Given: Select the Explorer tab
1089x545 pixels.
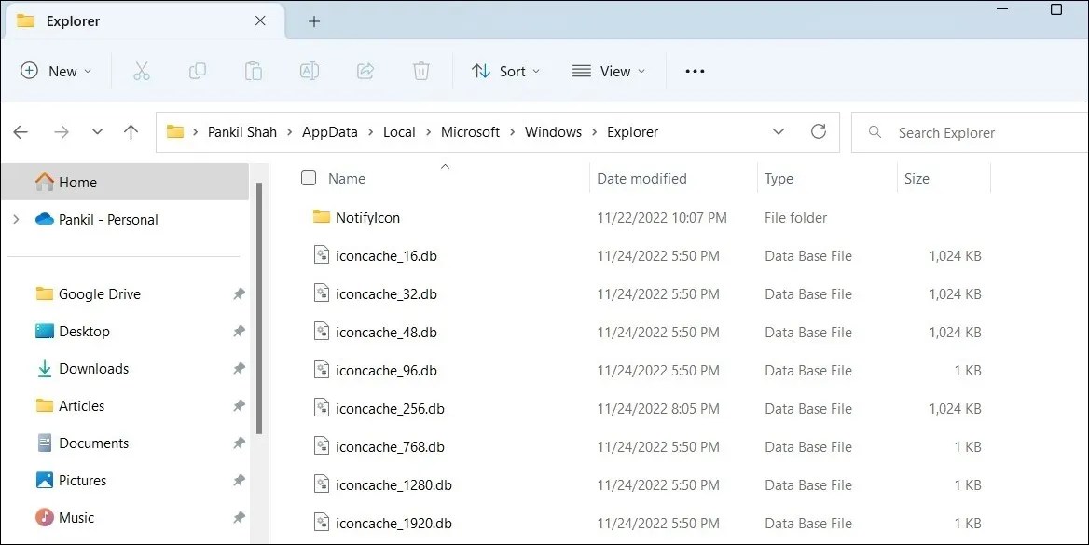Looking at the screenshot, I should tap(145, 20).
